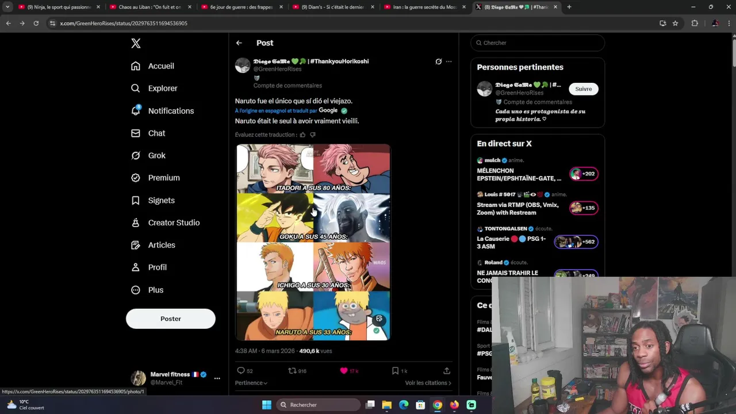Reply to post with 52 comments icon
The height and width of the screenshot is (414, 736).
[x=245, y=371]
